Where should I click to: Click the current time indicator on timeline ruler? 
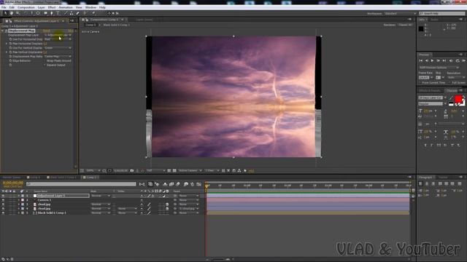point(207,186)
